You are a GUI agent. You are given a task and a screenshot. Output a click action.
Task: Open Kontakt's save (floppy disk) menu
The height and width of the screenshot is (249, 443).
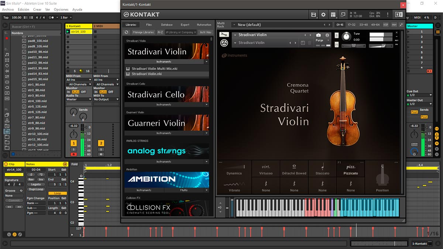pos(314,14)
